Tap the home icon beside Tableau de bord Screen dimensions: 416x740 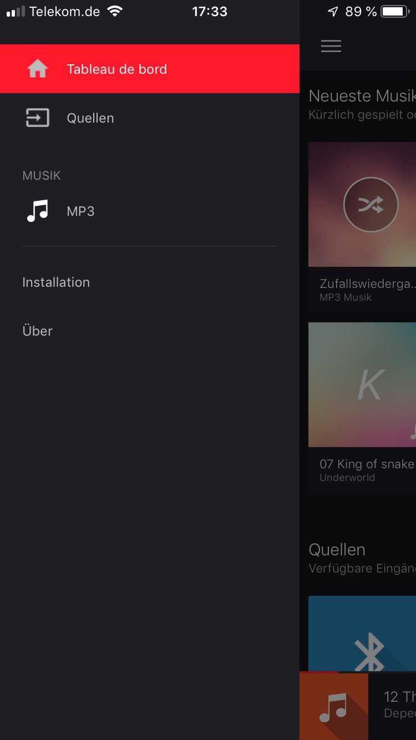(x=38, y=69)
